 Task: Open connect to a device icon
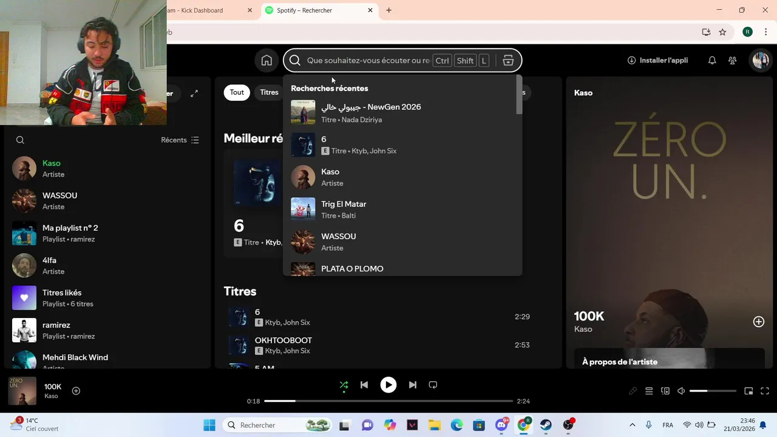click(x=665, y=391)
